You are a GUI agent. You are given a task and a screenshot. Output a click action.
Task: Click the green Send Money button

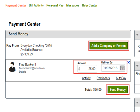coord(118,90)
